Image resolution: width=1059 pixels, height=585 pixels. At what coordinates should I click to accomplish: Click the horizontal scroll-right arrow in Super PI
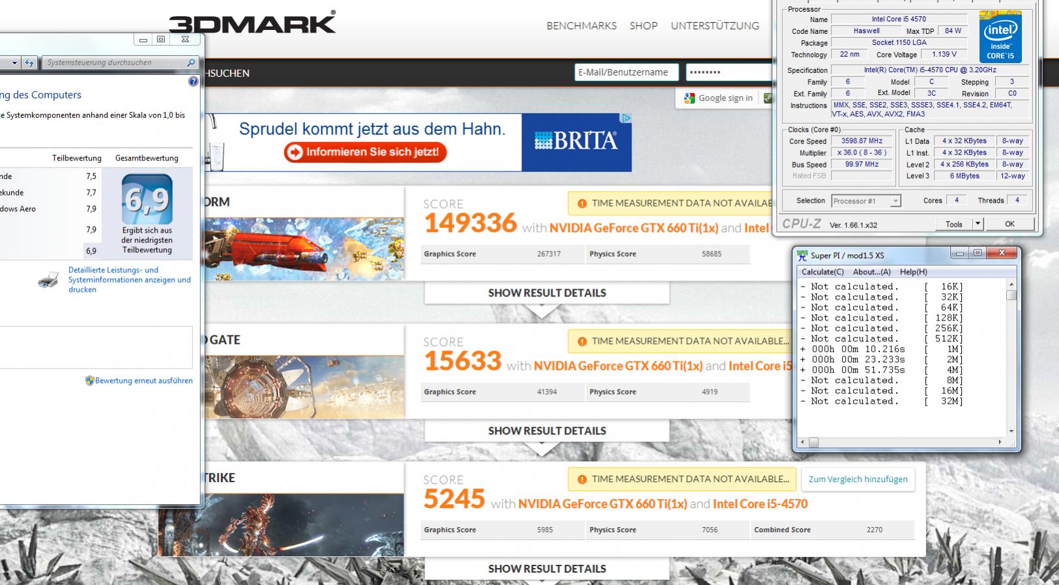point(1000,442)
